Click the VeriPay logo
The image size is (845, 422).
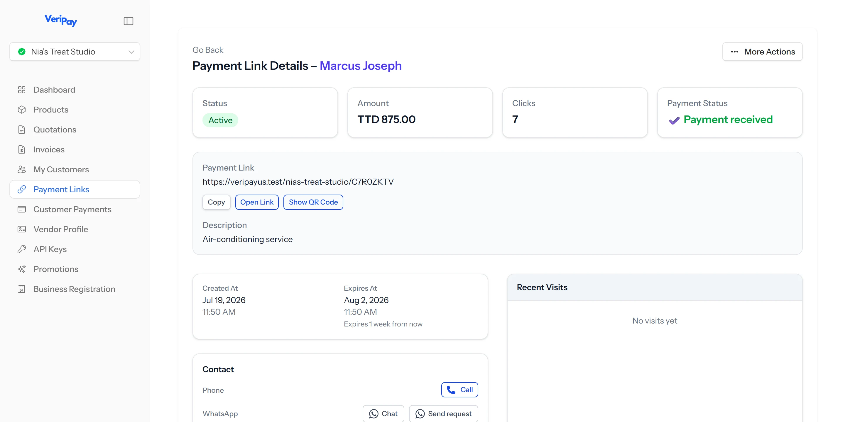coord(61,20)
